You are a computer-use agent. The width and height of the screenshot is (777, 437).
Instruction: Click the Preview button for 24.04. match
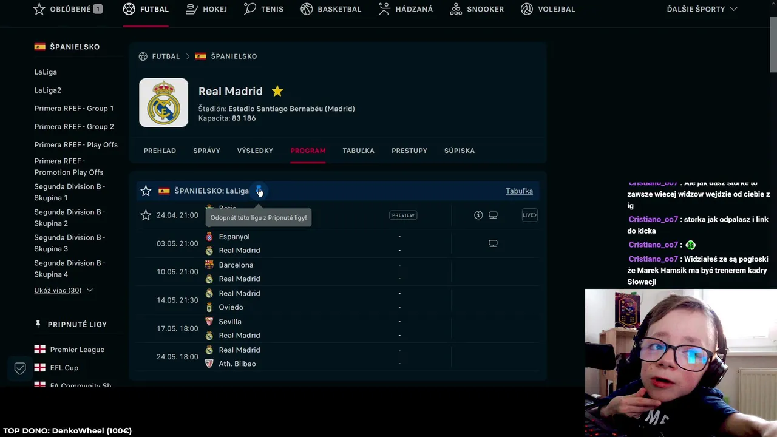click(403, 215)
